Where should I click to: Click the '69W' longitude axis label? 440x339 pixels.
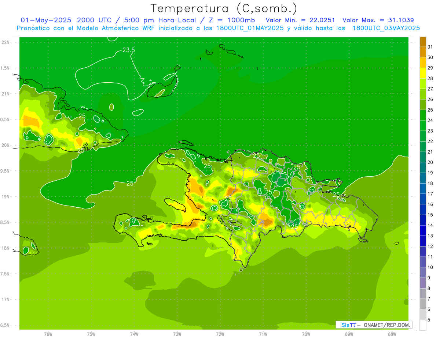(x=349, y=334)
